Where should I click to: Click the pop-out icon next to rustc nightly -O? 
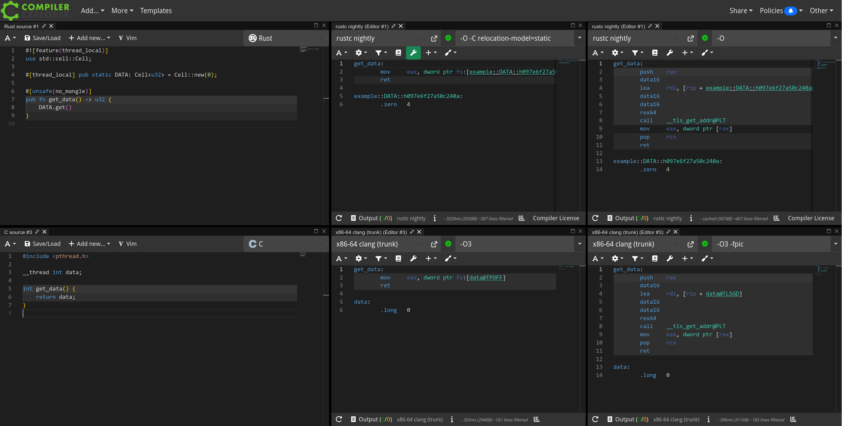[x=690, y=38]
